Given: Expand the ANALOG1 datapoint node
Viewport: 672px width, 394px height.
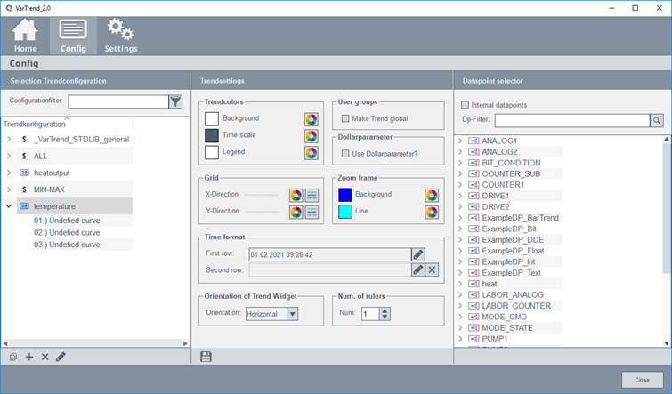Looking at the screenshot, I should (459, 141).
